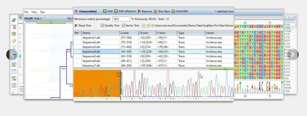Screen dimensions: 307x116
Task: Toggle the Quality Trim checkbox
Action: (102, 26)
